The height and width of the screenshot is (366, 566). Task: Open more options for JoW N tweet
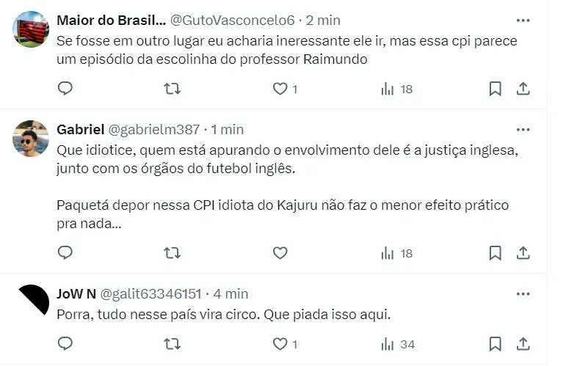click(x=523, y=294)
